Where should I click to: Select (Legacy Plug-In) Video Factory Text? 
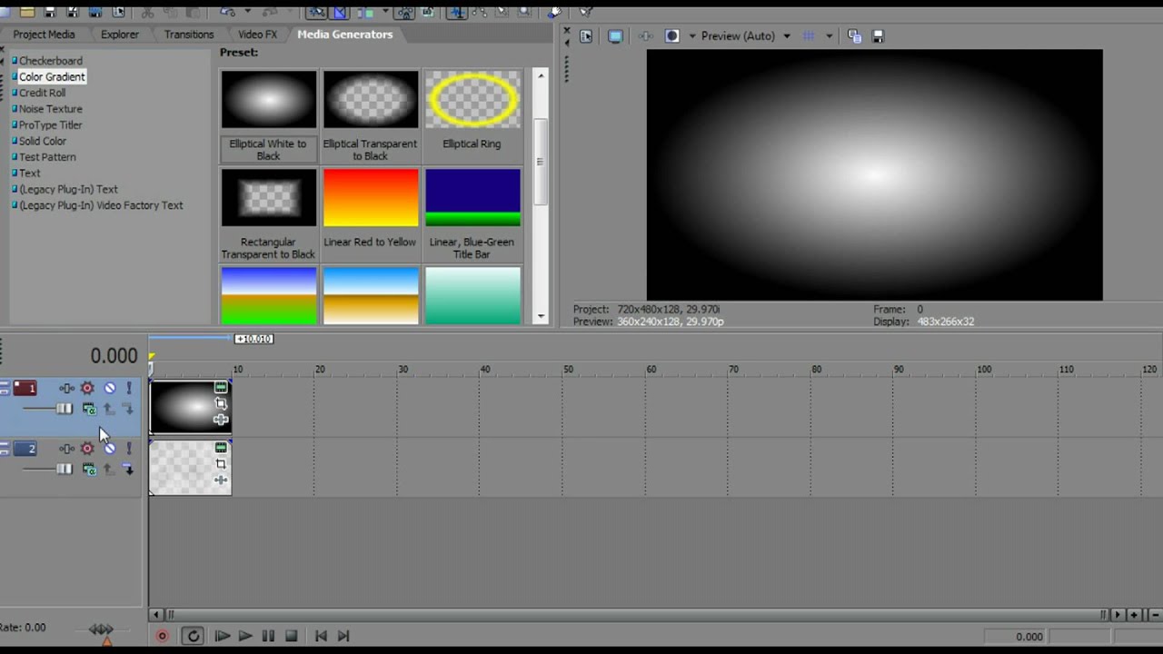[101, 205]
